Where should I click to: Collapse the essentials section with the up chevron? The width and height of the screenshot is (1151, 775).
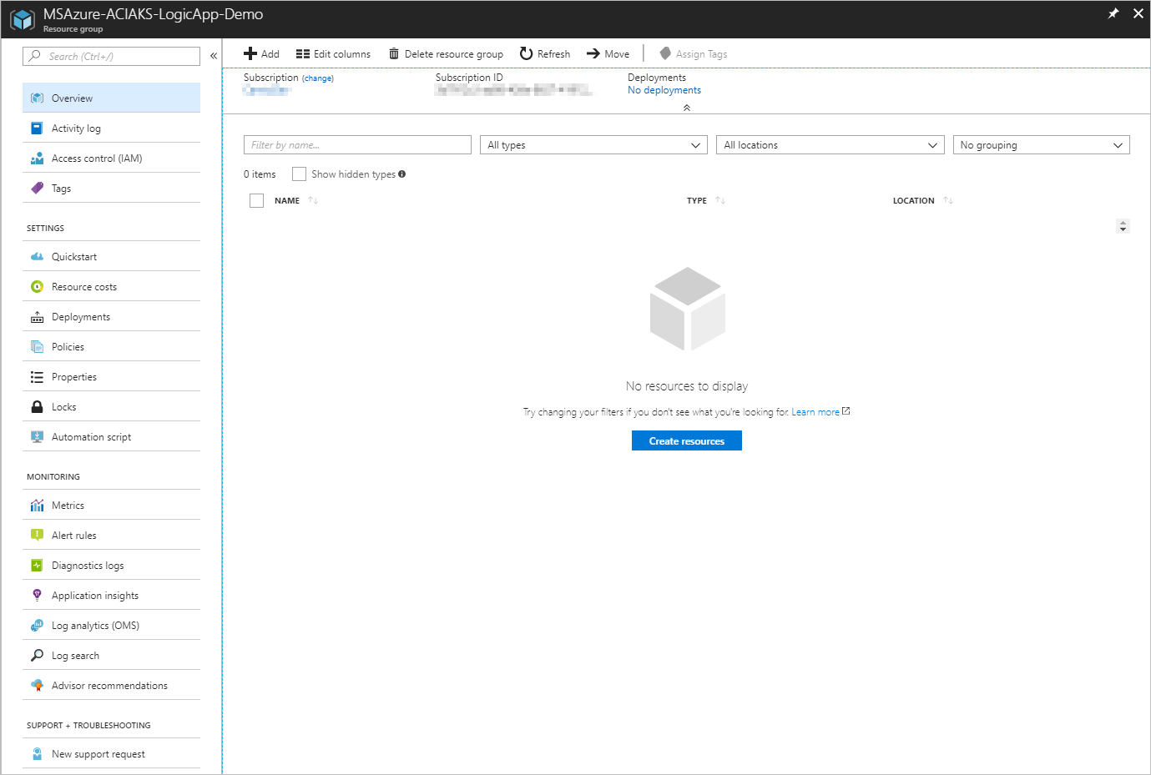tap(687, 108)
